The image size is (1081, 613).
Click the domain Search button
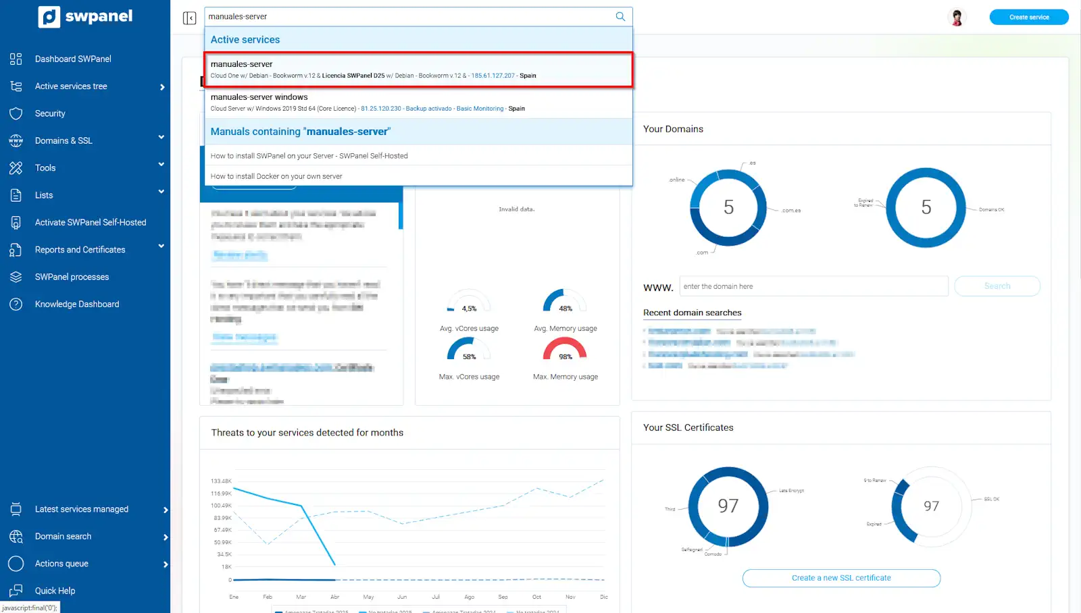point(997,286)
